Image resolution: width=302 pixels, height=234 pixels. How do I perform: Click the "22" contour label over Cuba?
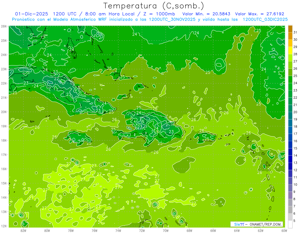tap(56, 79)
